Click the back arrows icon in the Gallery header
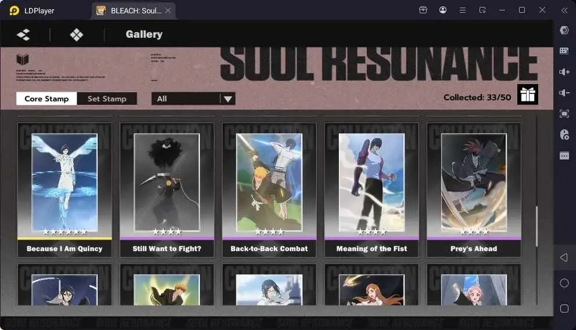This screenshot has height=330, width=576. coord(23,35)
